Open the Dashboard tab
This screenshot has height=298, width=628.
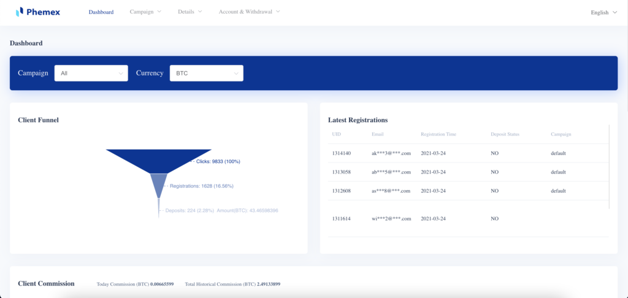point(101,12)
